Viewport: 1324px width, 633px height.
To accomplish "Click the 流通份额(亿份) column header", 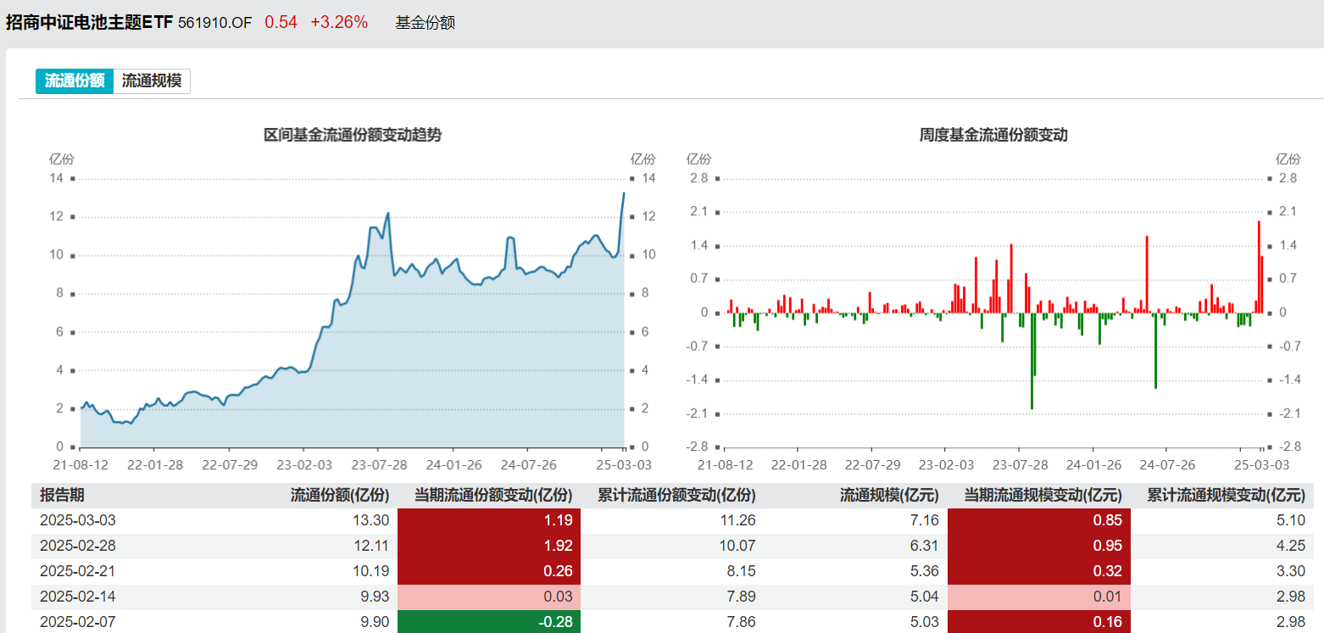I will (339, 495).
